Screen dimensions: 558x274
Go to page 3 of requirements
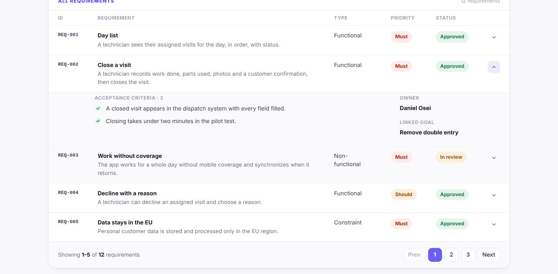468,255
